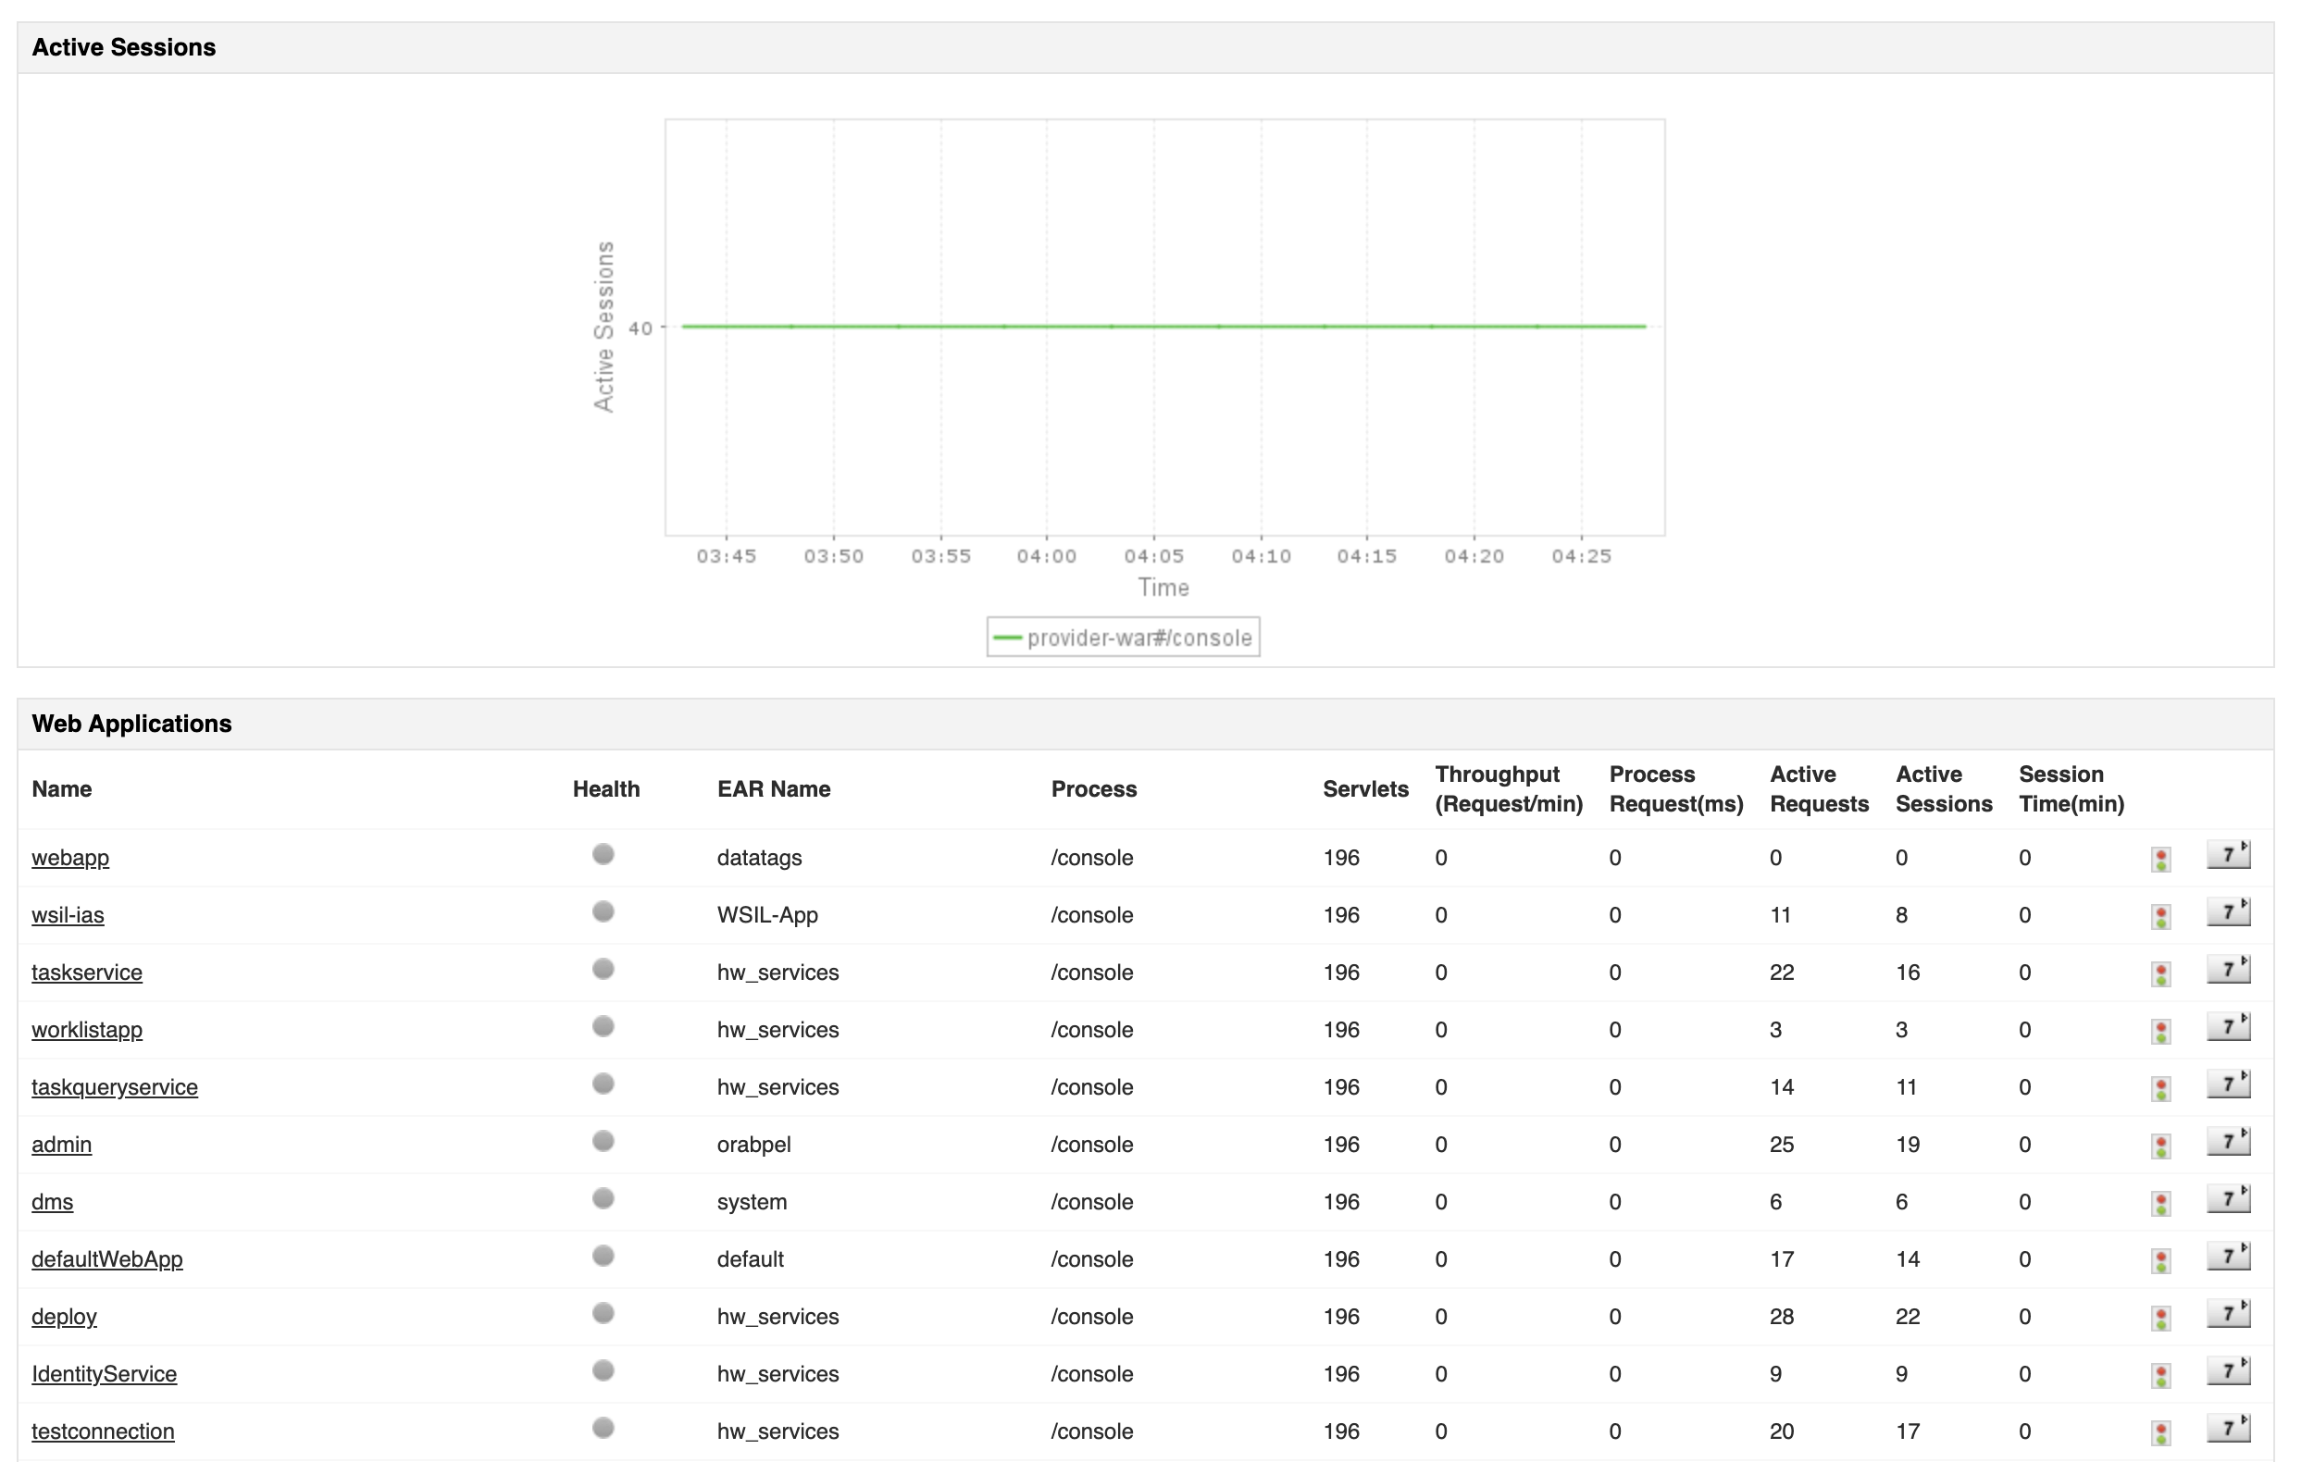Select the Web Applications section header
Image resolution: width=2314 pixels, height=1462 pixels.
pyautogui.click(x=131, y=723)
